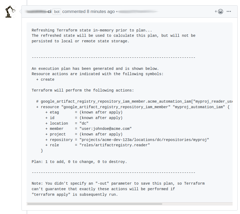This screenshot has width=240, height=214.
Task: Click the line "Resource actions are indicated with the following symbols:"
Action: pos(98,74)
